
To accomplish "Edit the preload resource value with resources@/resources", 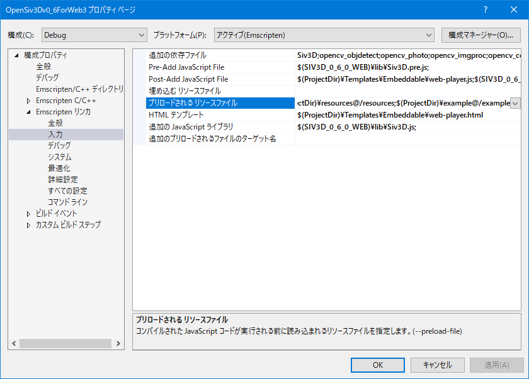I will (403, 103).
